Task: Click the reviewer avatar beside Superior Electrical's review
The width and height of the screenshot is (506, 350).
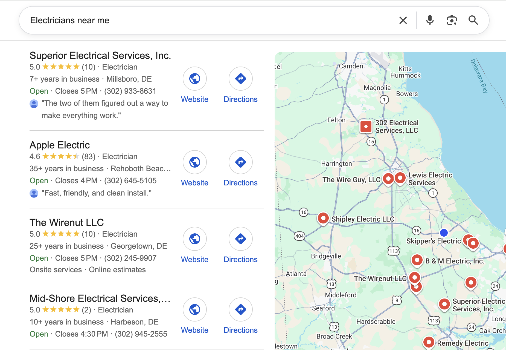Action: coord(34,104)
